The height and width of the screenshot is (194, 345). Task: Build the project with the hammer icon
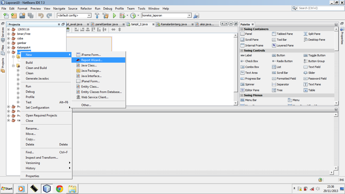pyautogui.click(x=97, y=15)
